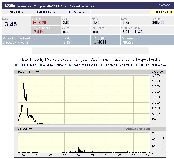Click the 2004 volume spike bar
Image resolution: width=174 pixels, height=159 pixels.
point(79,147)
